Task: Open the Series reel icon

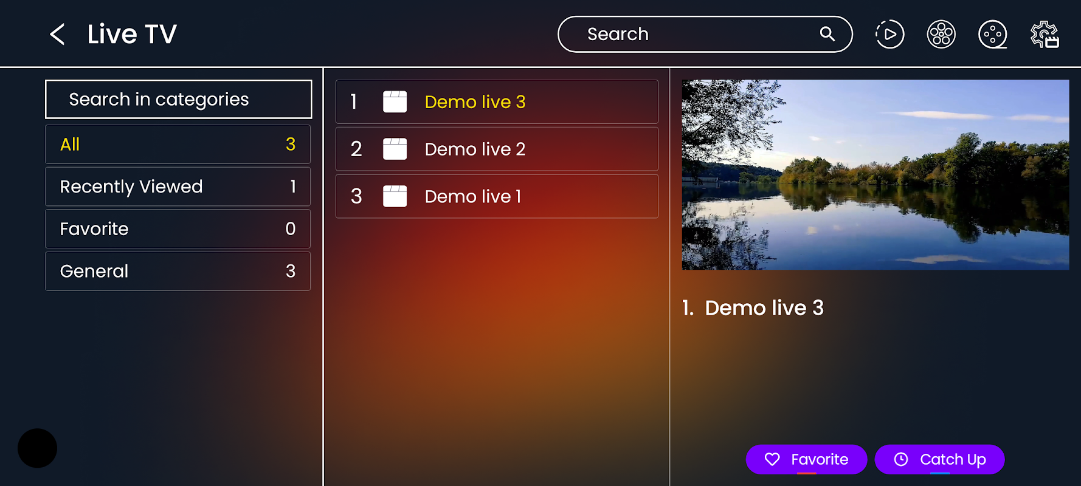Action: (993, 34)
